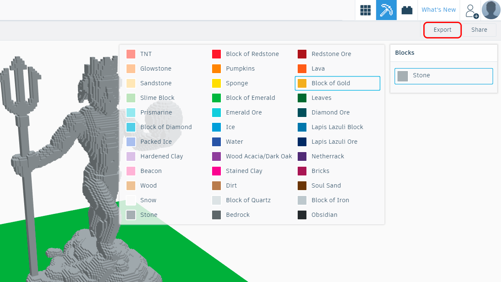Pick Stained Clay block
The height and width of the screenshot is (282, 501).
[252, 171]
